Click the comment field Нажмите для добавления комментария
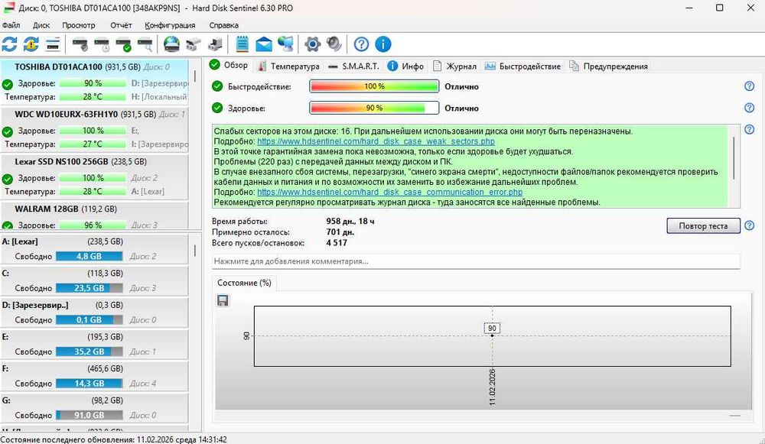The height and width of the screenshot is (444, 765). pos(476,261)
